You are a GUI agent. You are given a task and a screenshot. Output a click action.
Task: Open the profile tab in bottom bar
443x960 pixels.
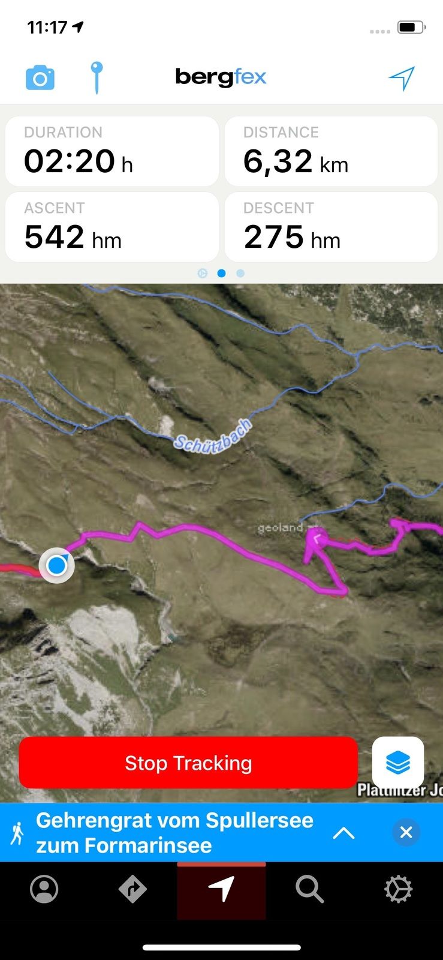point(44,889)
